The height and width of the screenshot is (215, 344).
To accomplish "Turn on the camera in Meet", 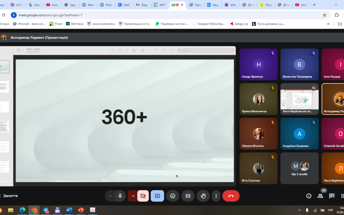I will 143,196.
